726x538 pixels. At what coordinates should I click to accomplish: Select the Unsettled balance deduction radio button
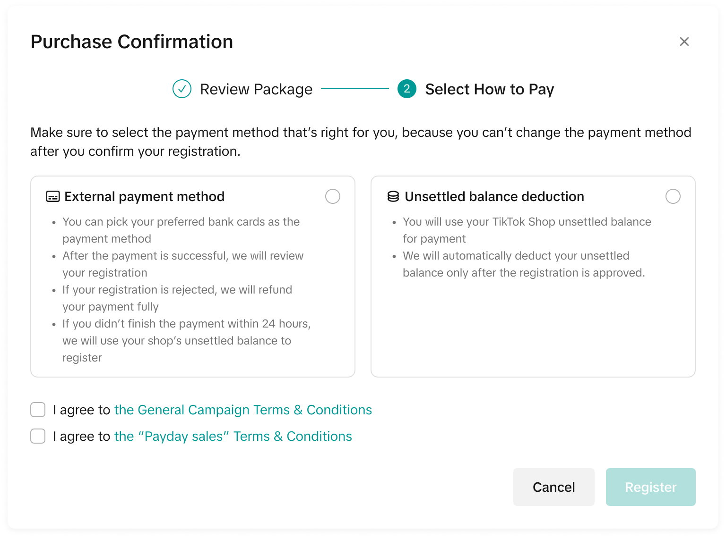pyautogui.click(x=673, y=196)
